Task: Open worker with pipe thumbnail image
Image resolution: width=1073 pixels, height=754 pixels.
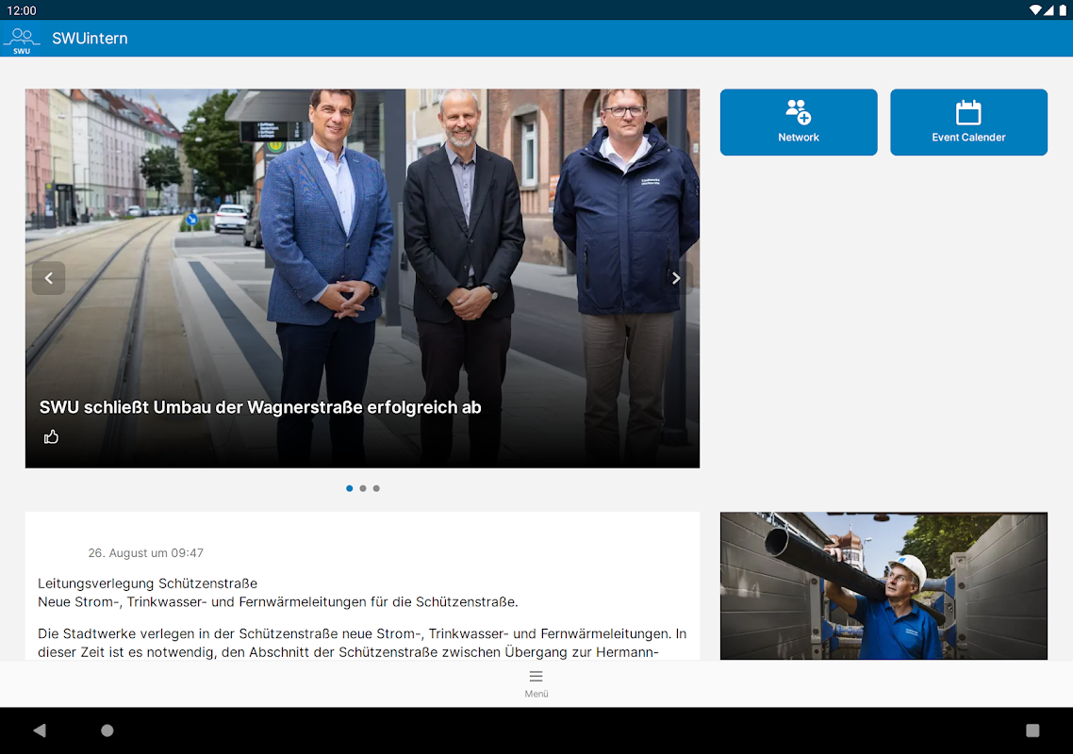Action: pos(883,585)
